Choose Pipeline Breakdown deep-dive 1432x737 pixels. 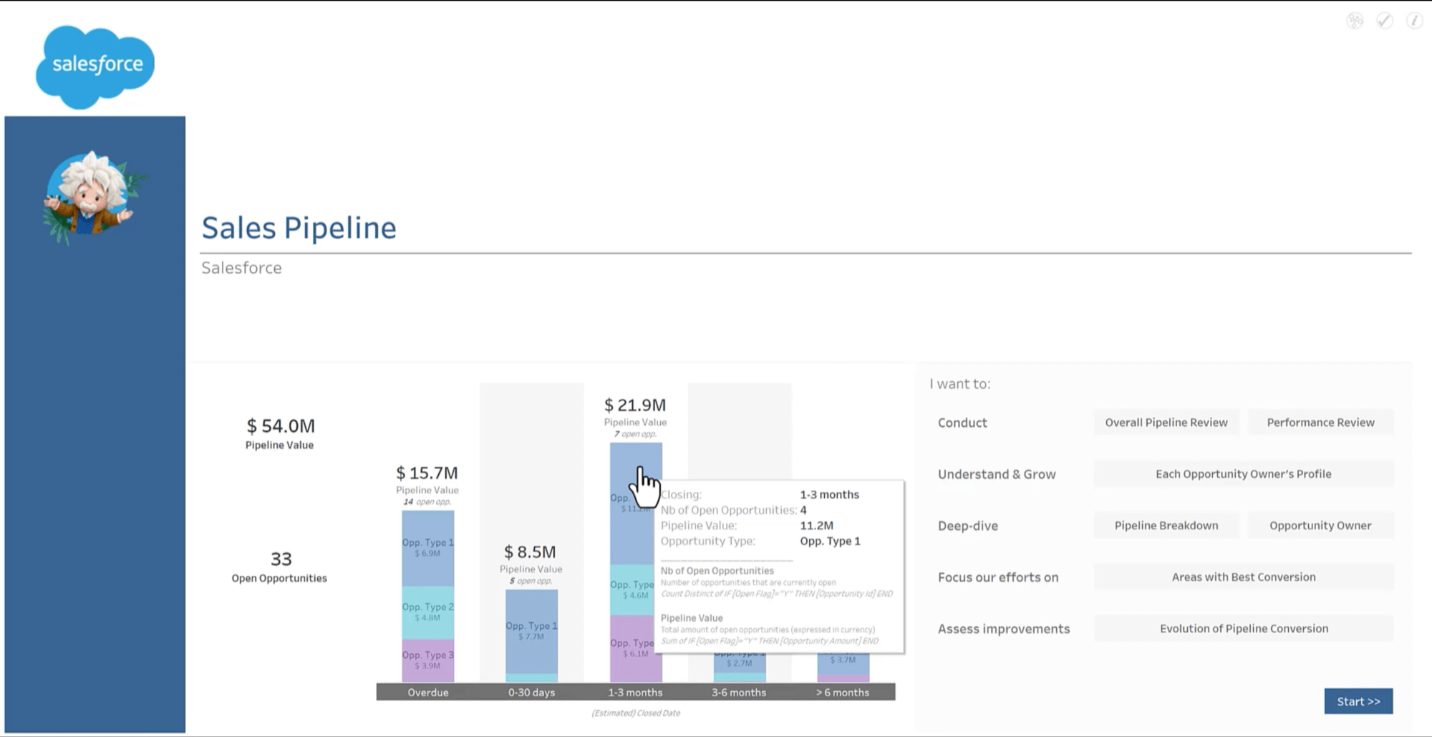(1166, 526)
